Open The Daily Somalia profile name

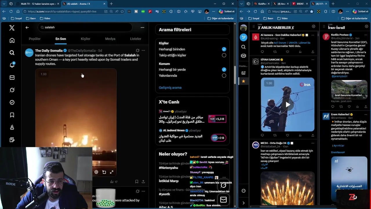coord(49,51)
